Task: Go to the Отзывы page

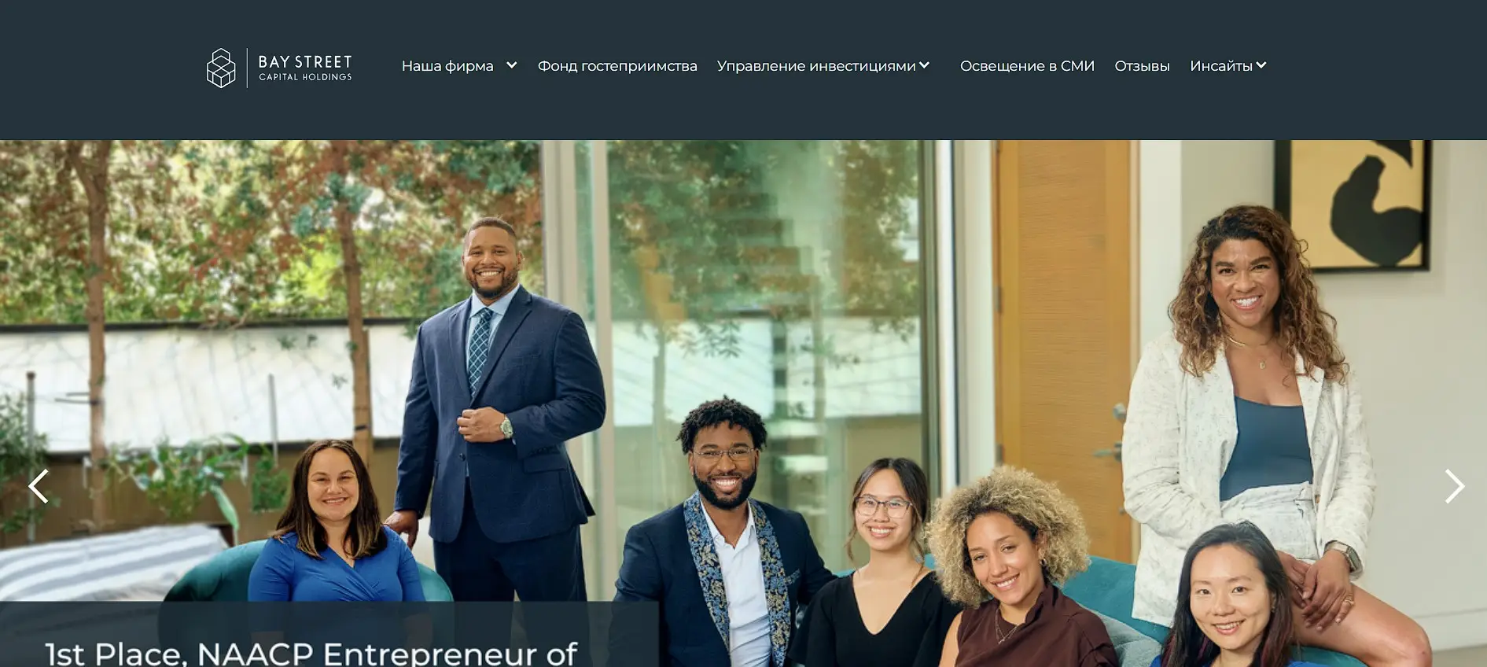Action: 1142,66
